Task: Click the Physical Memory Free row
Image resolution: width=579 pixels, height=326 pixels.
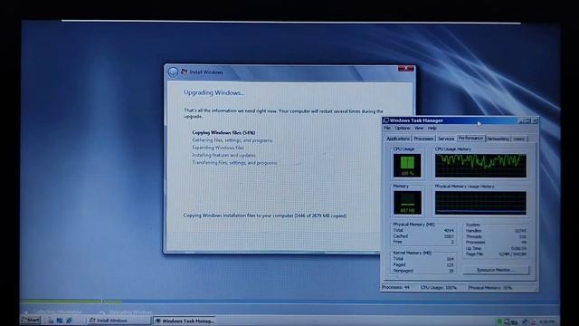Action: pyautogui.click(x=423, y=242)
